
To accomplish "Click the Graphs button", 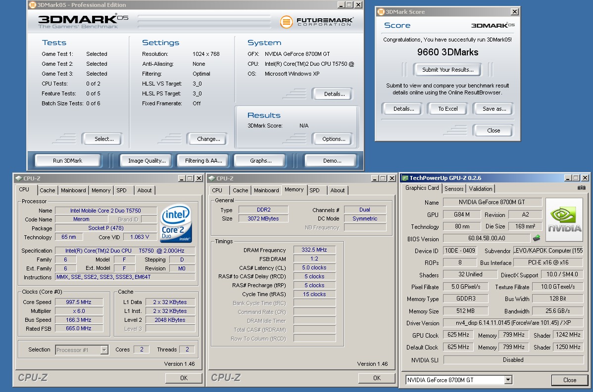I will 260,161.
